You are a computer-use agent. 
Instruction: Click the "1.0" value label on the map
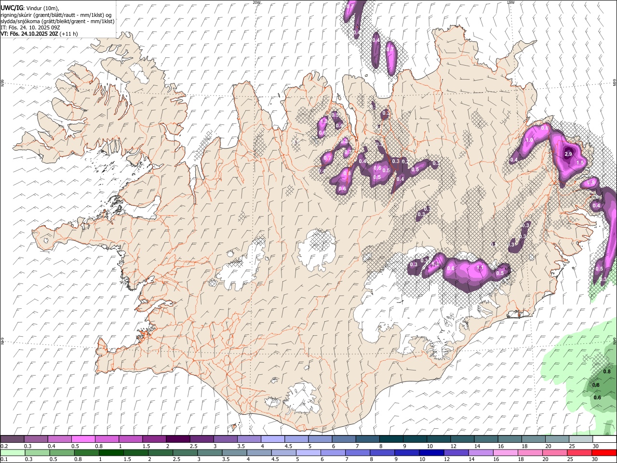click(529, 140)
